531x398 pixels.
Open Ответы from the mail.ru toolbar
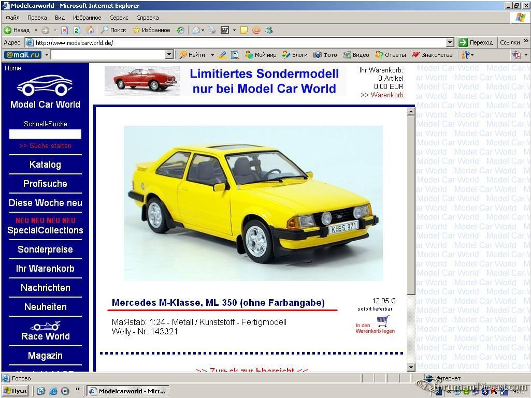click(391, 55)
